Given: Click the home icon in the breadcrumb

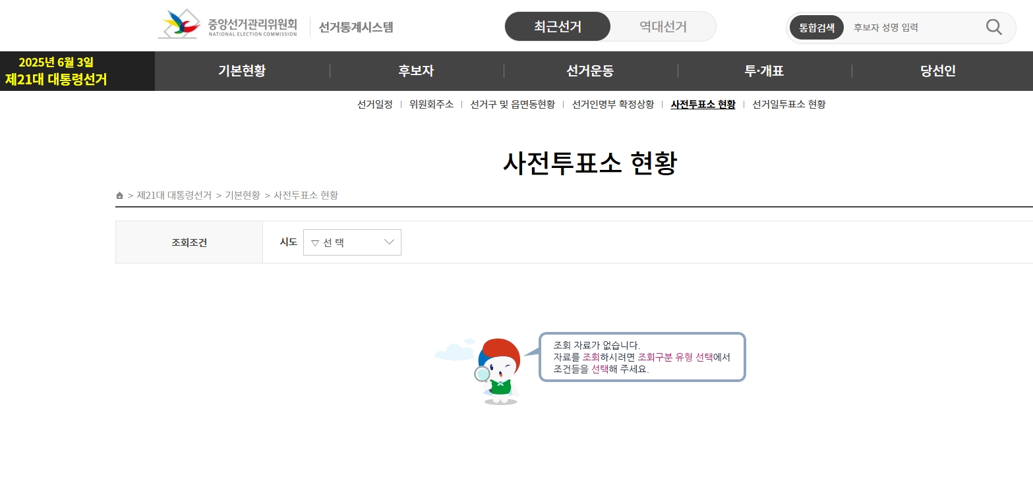Looking at the screenshot, I should (119, 195).
